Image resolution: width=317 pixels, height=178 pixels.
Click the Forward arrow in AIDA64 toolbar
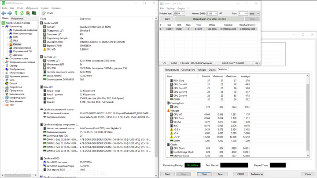click(x=10, y=13)
